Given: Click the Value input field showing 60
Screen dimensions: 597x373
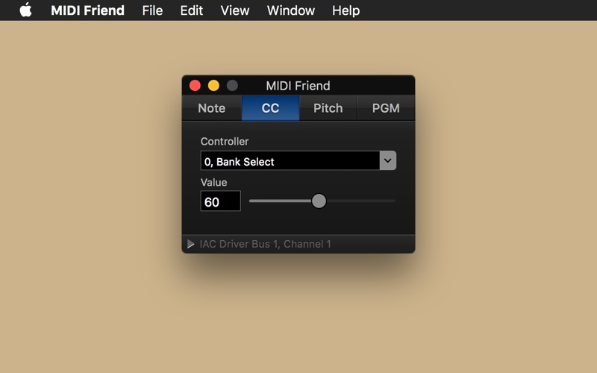Looking at the screenshot, I should (x=220, y=201).
